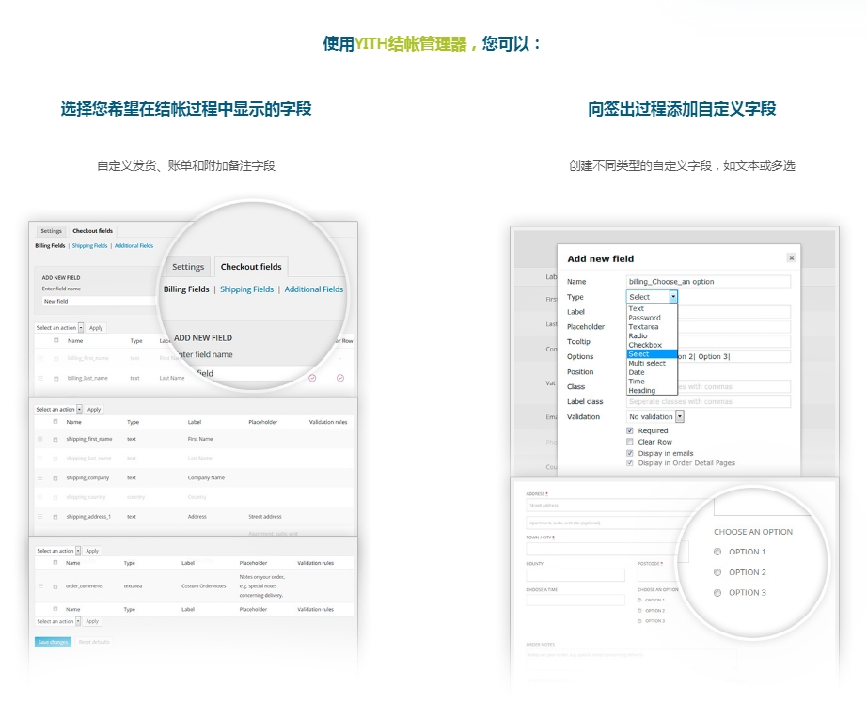Viewport: 867px width, 702px height.
Task: Grab the drag handle of shipping_company row
Action: click(39, 477)
